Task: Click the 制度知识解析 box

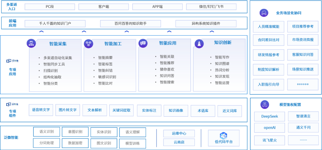Action: (269, 70)
